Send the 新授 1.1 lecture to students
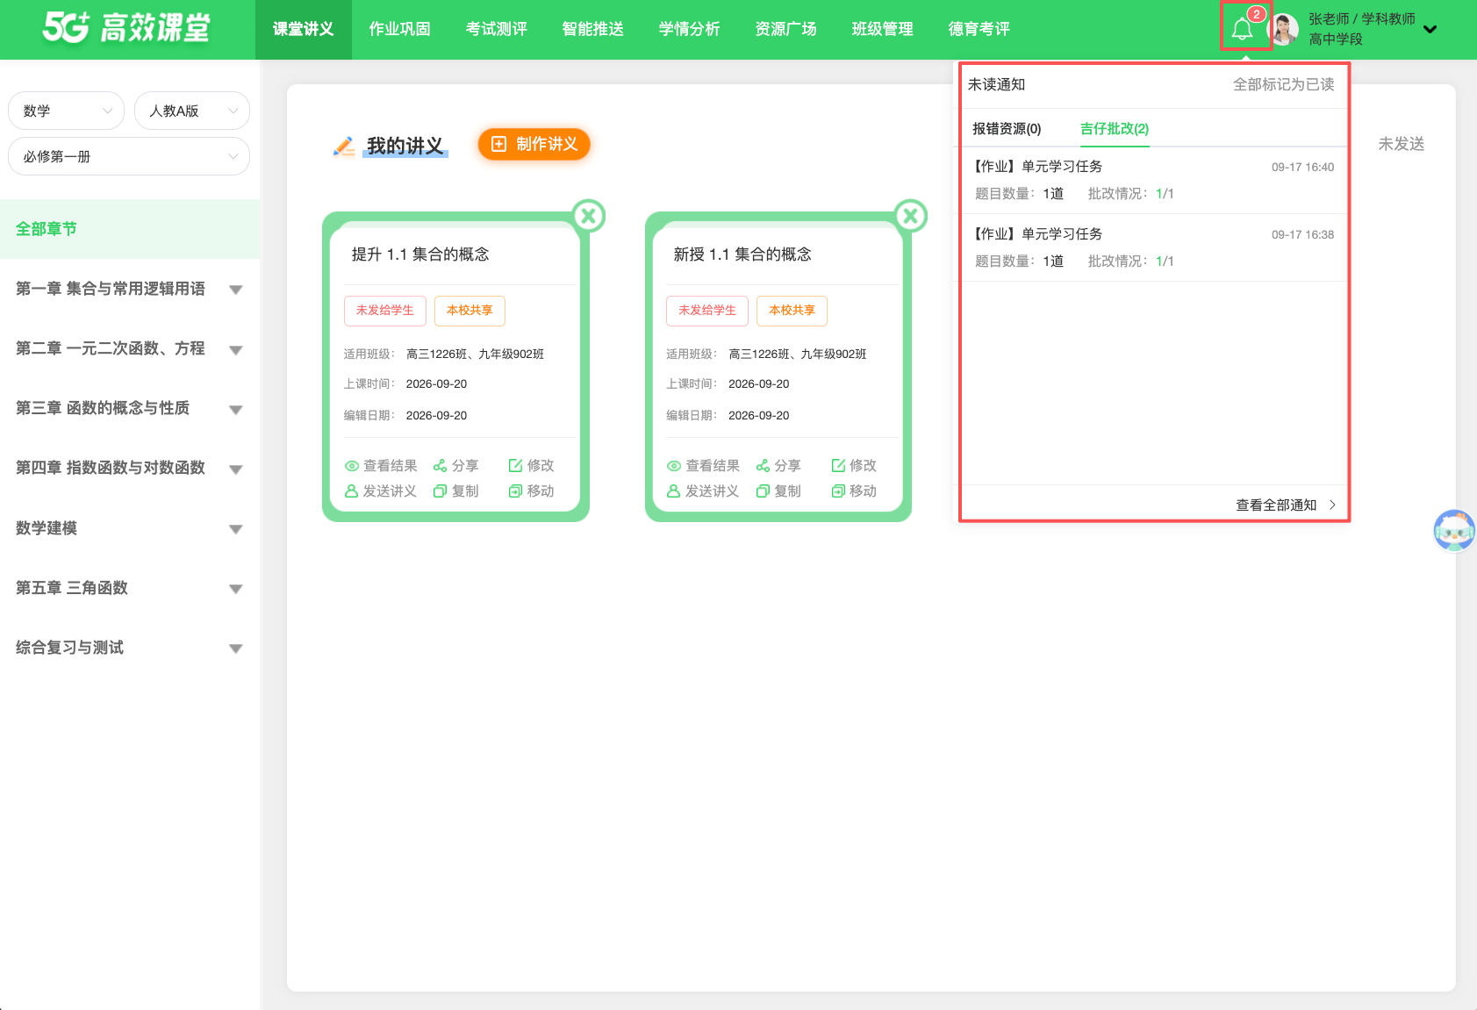This screenshot has height=1010, width=1477. coord(703,491)
